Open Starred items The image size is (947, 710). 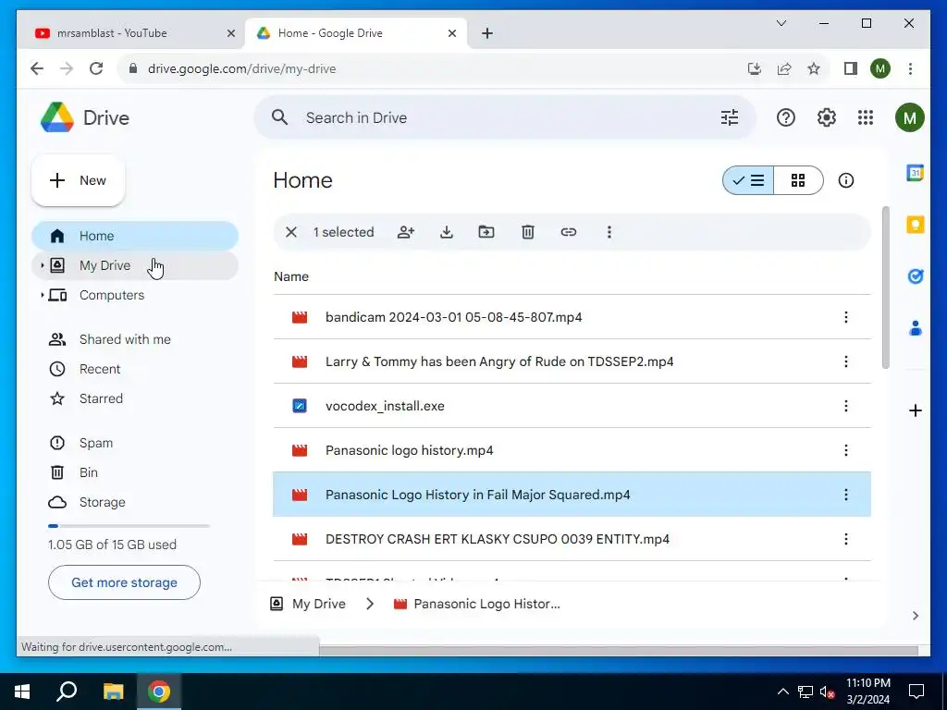coord(135,398)
